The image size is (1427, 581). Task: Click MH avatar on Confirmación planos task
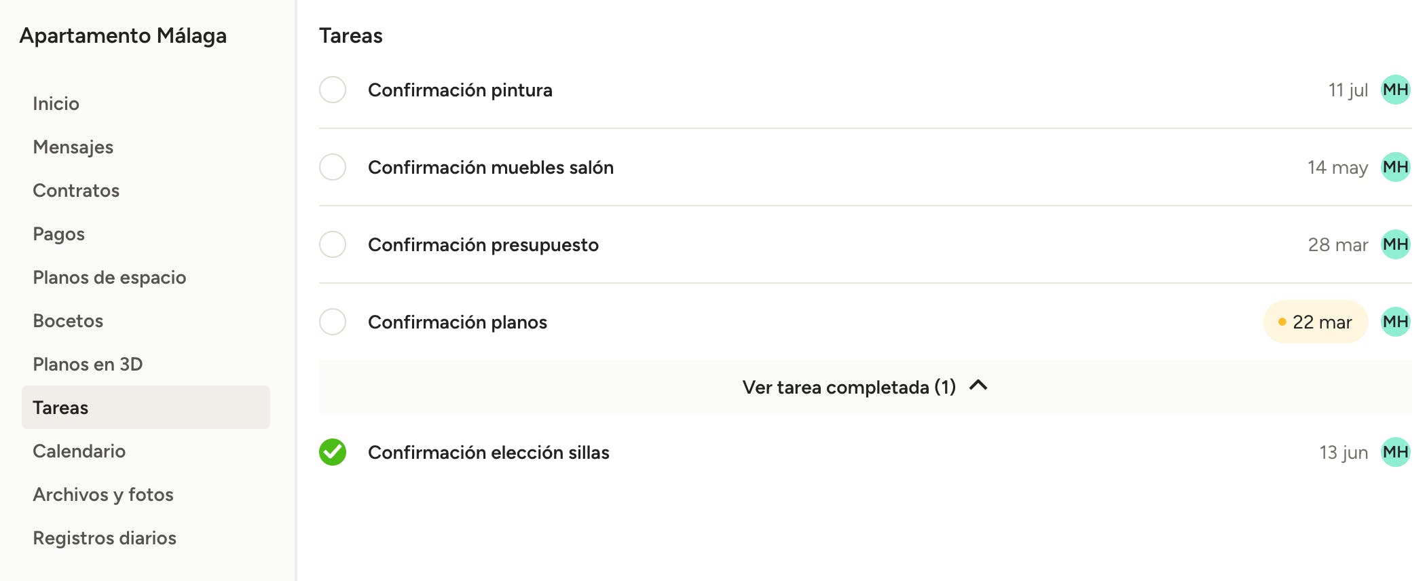point(1395,322)
